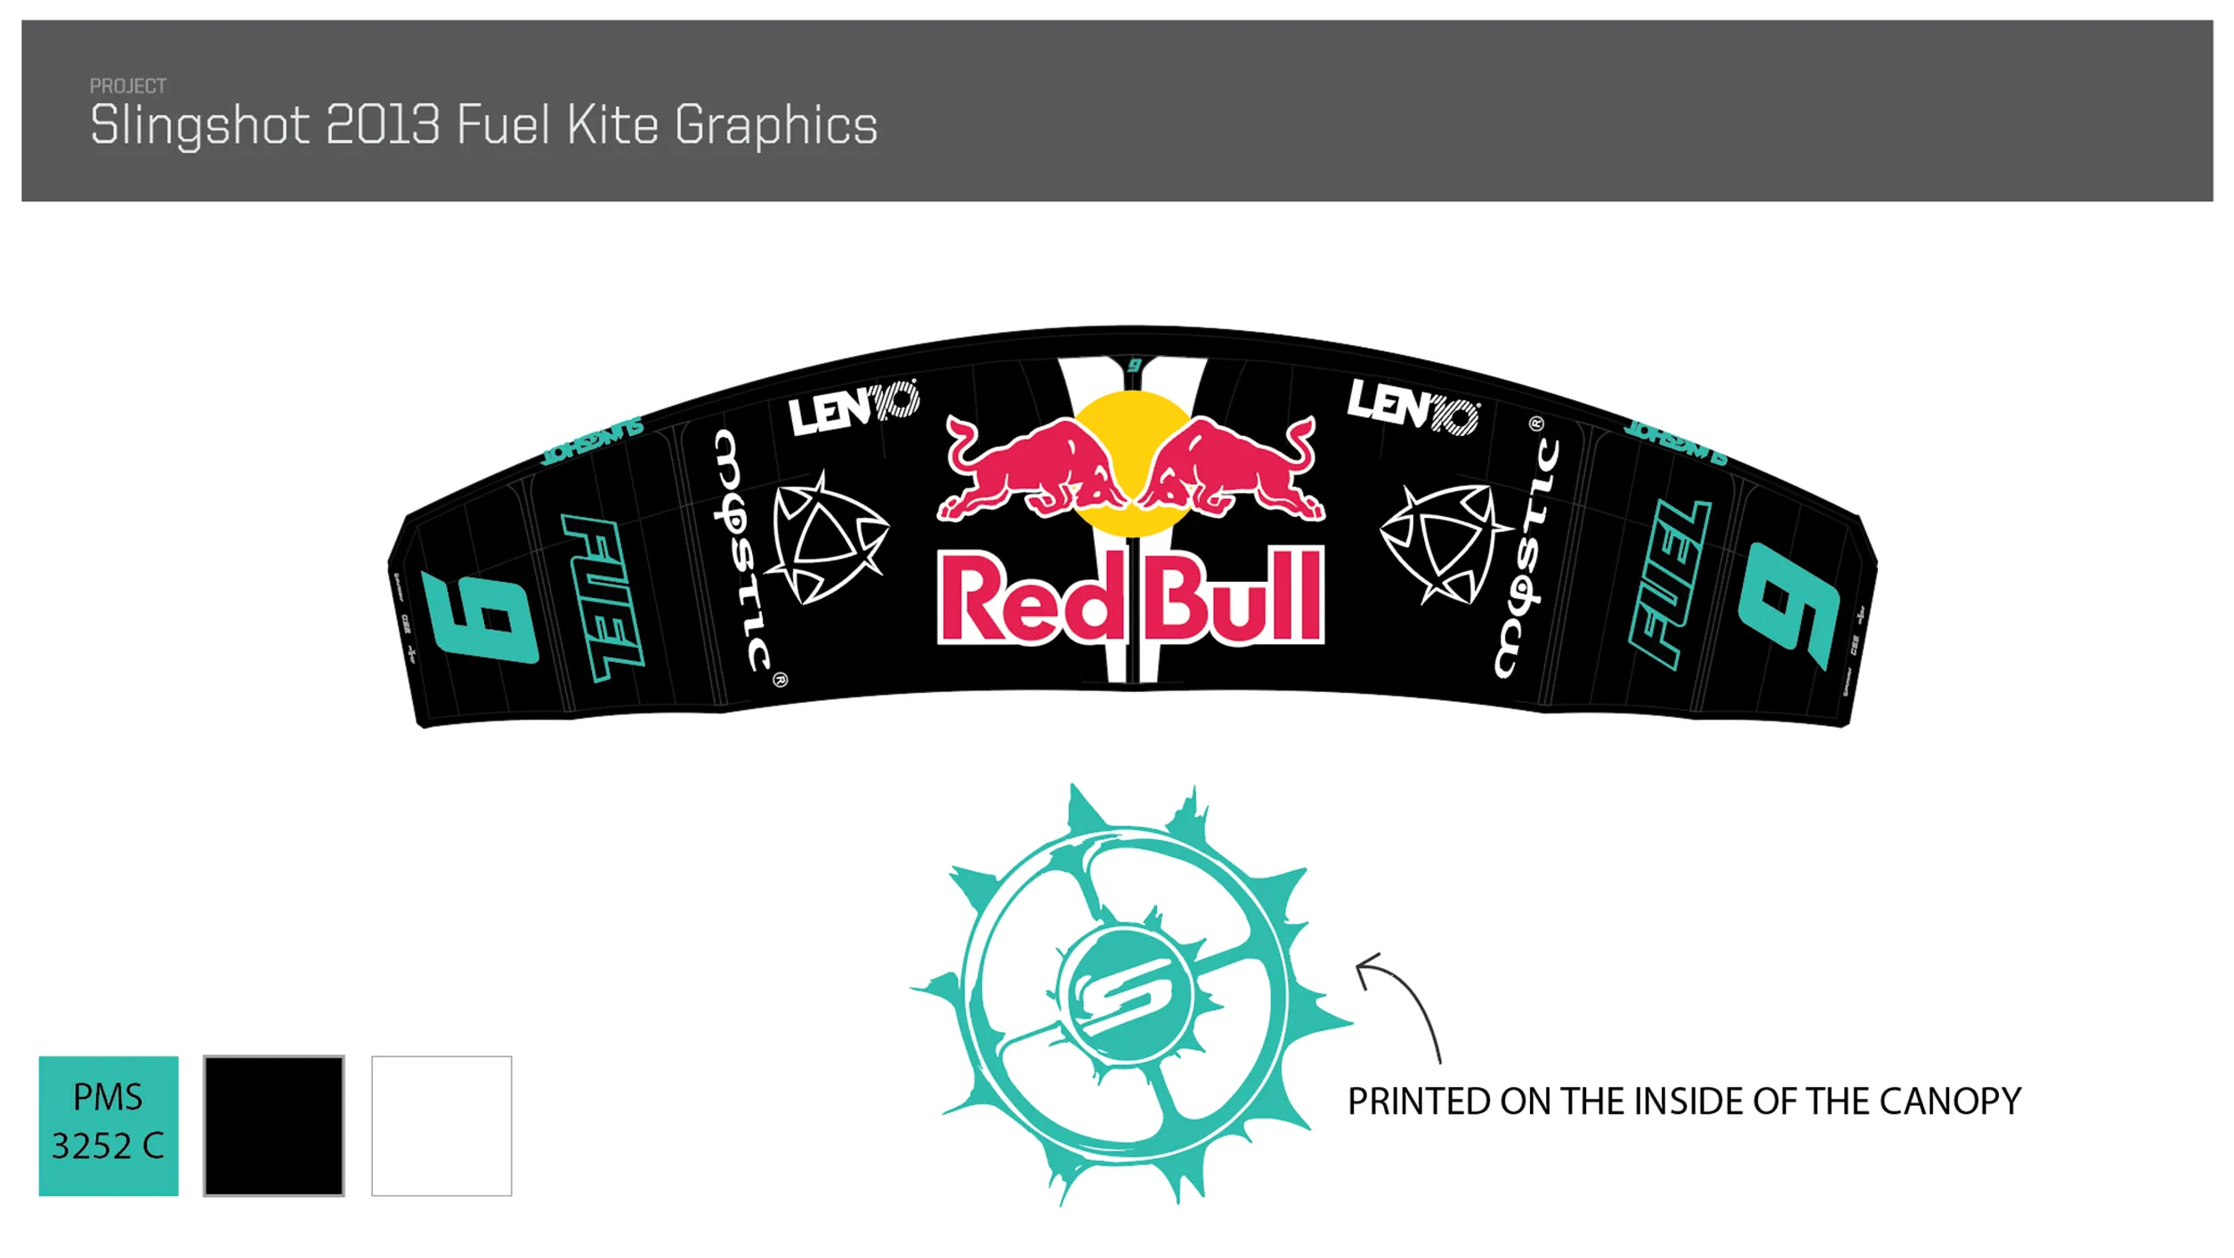Click the Slingshot 2013 Fuel Kite Graphics title

484,125
